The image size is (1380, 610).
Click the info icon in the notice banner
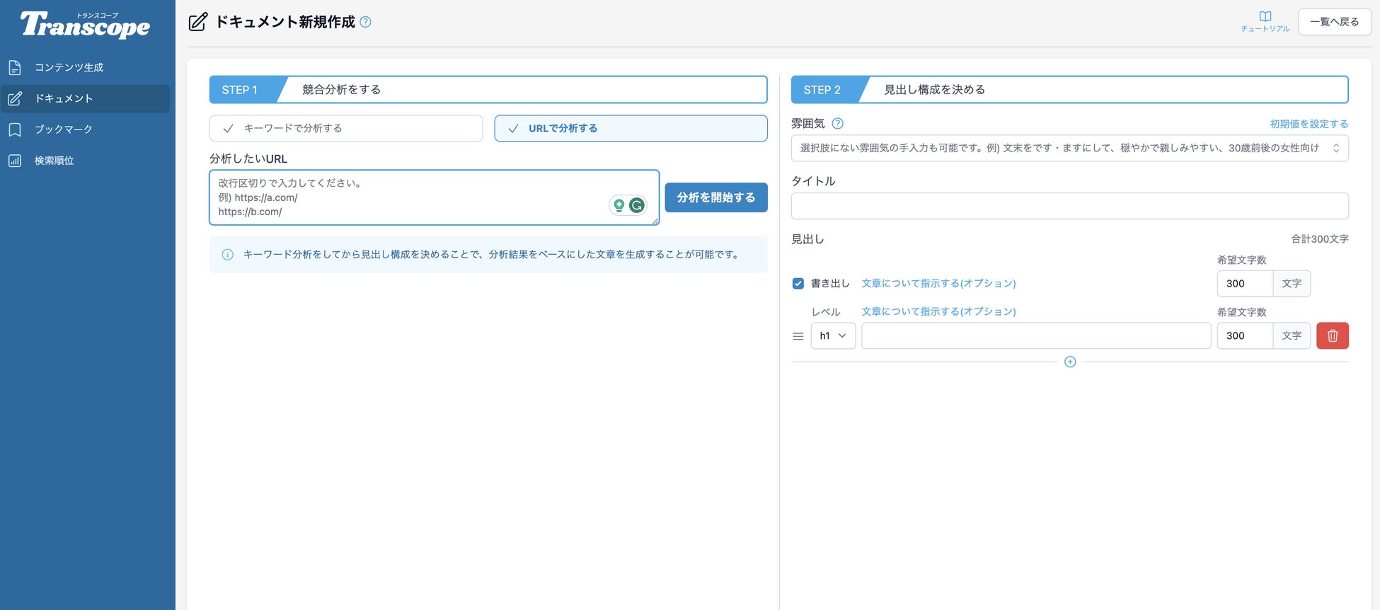[228, 255]
